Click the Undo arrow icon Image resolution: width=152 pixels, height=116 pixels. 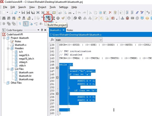pyautogui.click(x=79, y=12)
